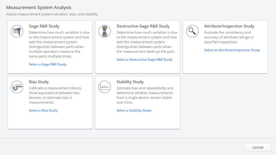Select a Stability Study

pos(134,110)
